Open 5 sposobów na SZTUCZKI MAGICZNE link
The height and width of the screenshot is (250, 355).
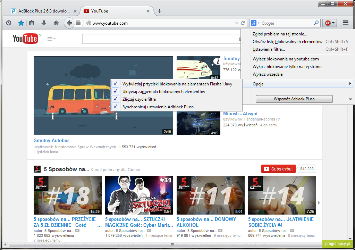pyautogui.click(x=139, y=222)
